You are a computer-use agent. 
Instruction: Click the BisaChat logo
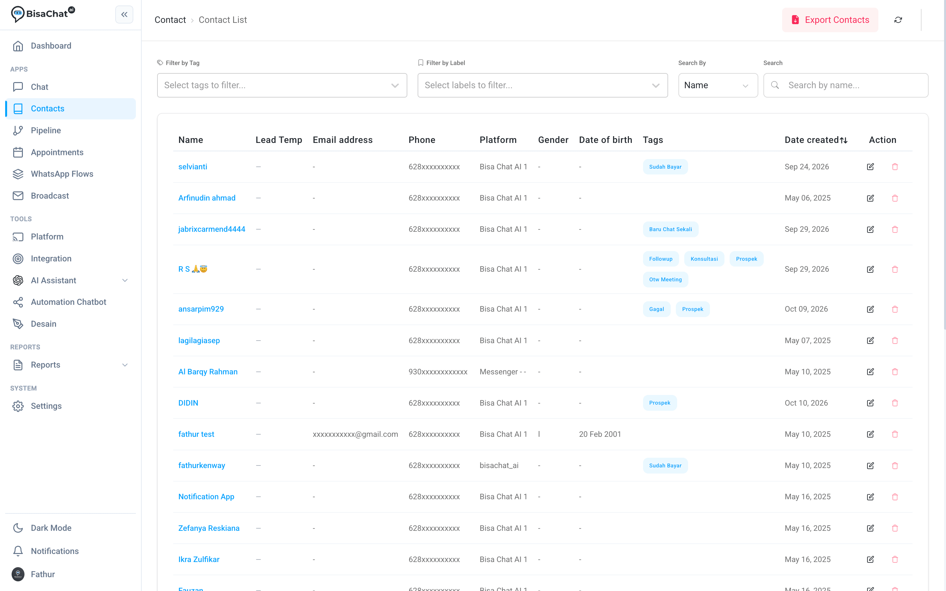(x=43, y=14)
